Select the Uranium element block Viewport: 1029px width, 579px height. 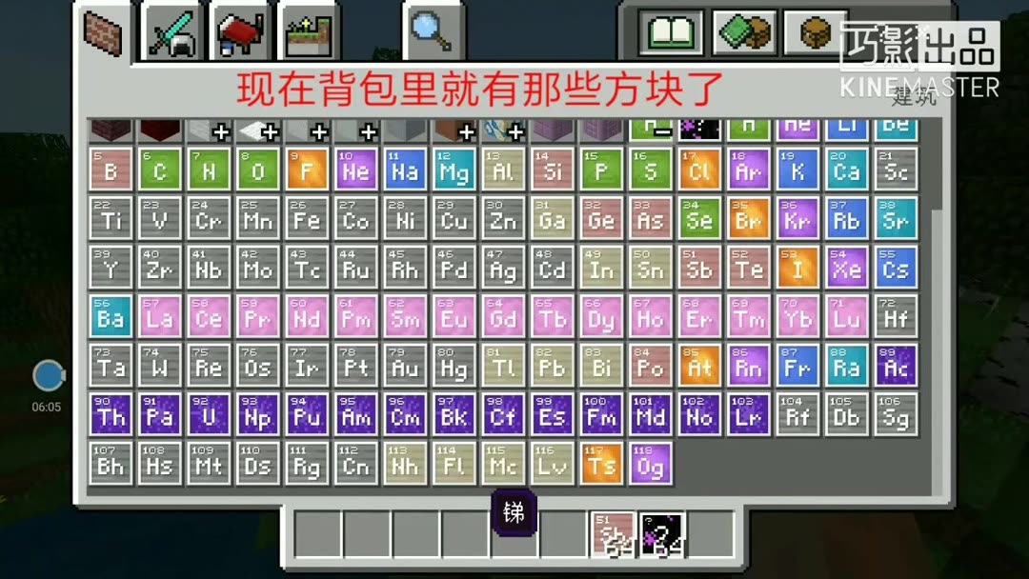pos(208,416)
